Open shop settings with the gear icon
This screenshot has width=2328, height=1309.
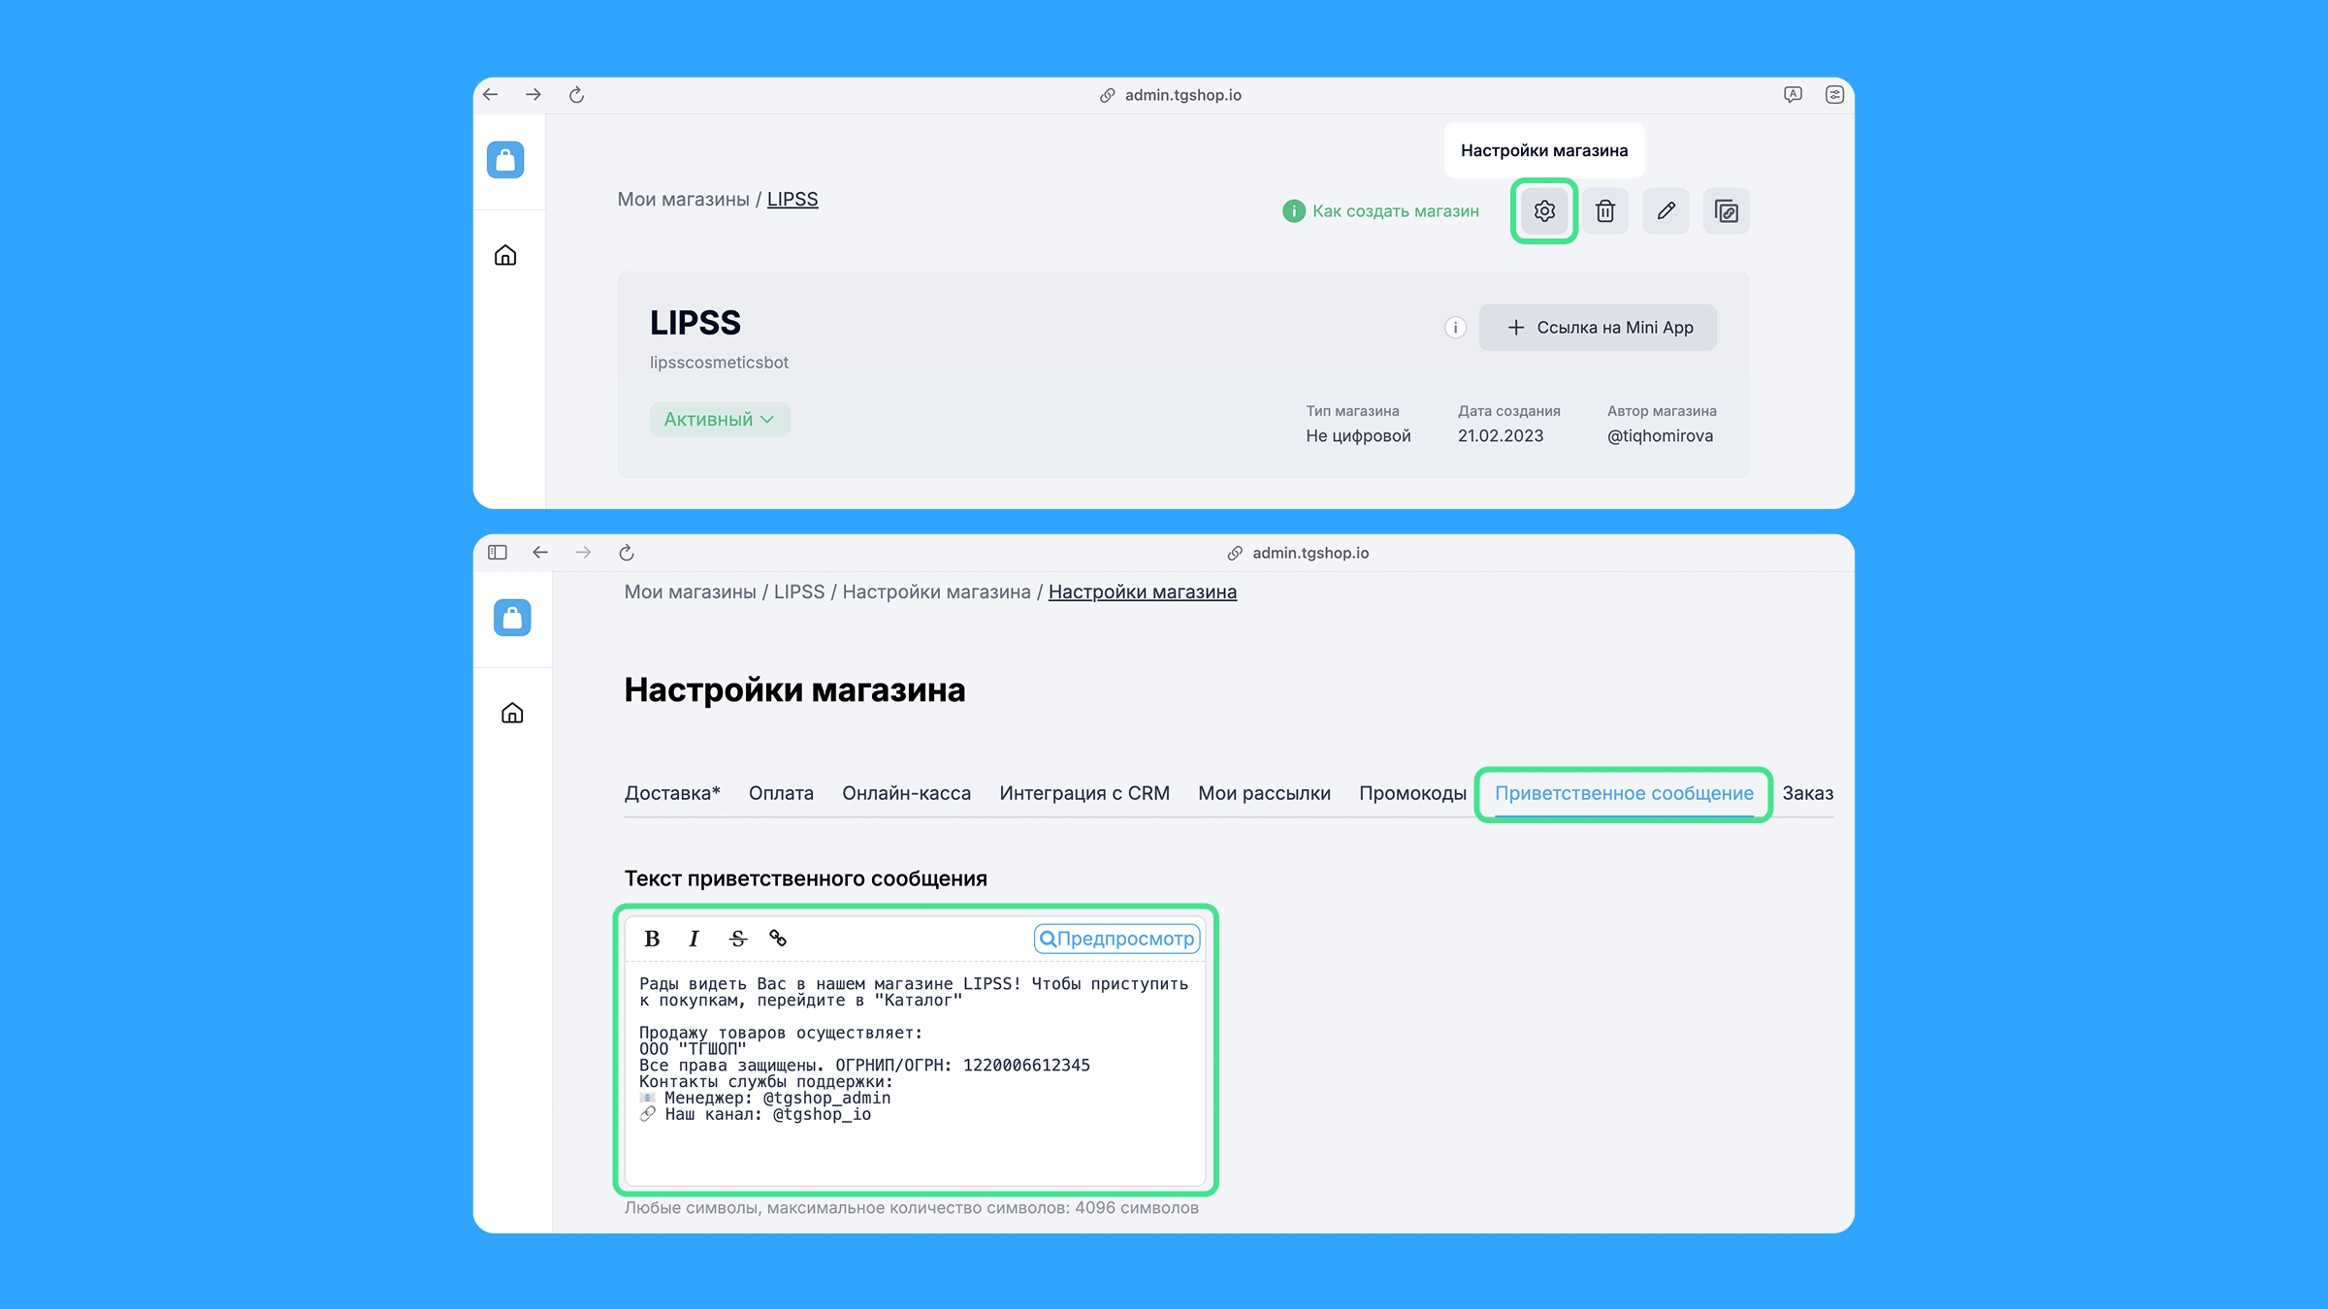(1544, 210)
